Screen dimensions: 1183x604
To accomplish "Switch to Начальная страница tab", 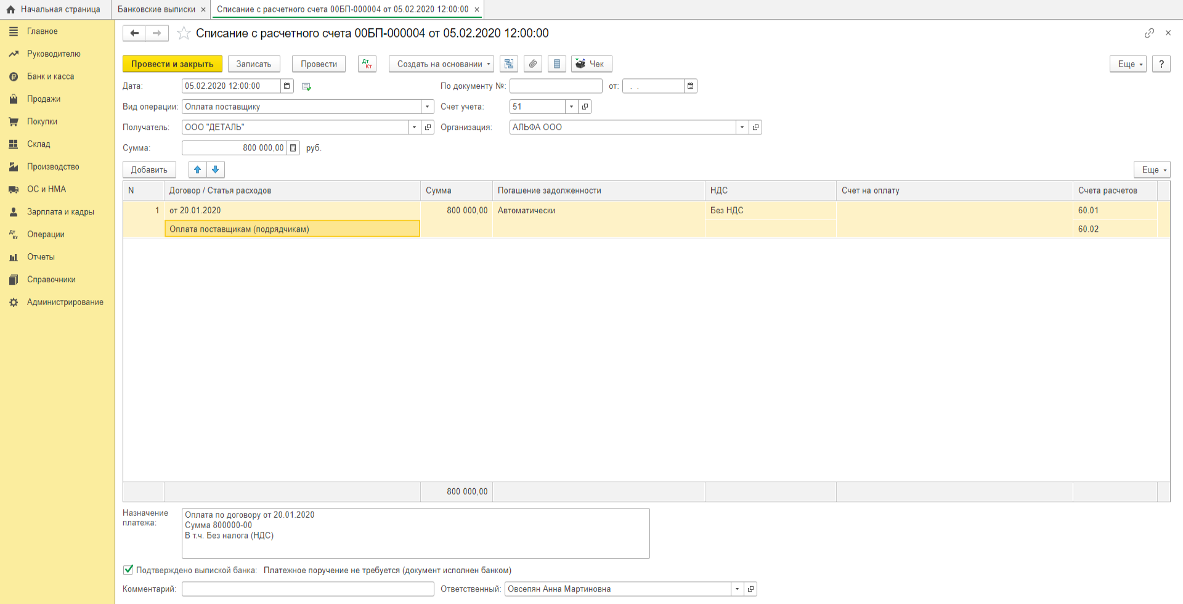I will (54, 9).
